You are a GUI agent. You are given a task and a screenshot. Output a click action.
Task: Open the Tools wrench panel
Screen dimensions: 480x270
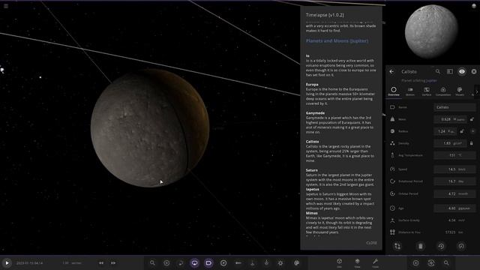(x=375, y=262)
